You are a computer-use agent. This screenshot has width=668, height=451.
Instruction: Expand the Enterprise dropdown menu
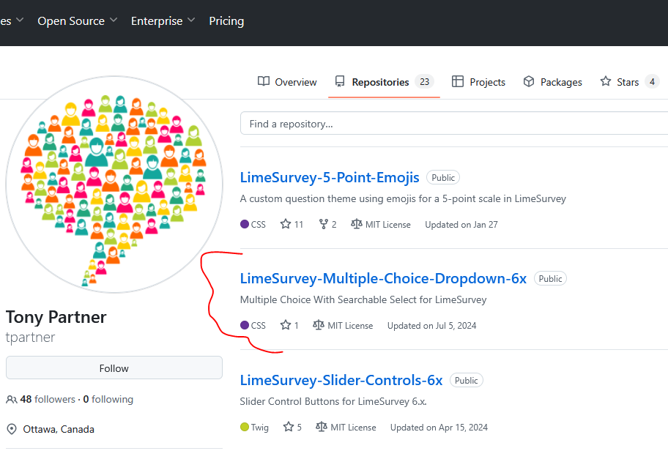(x=163, y=21)
